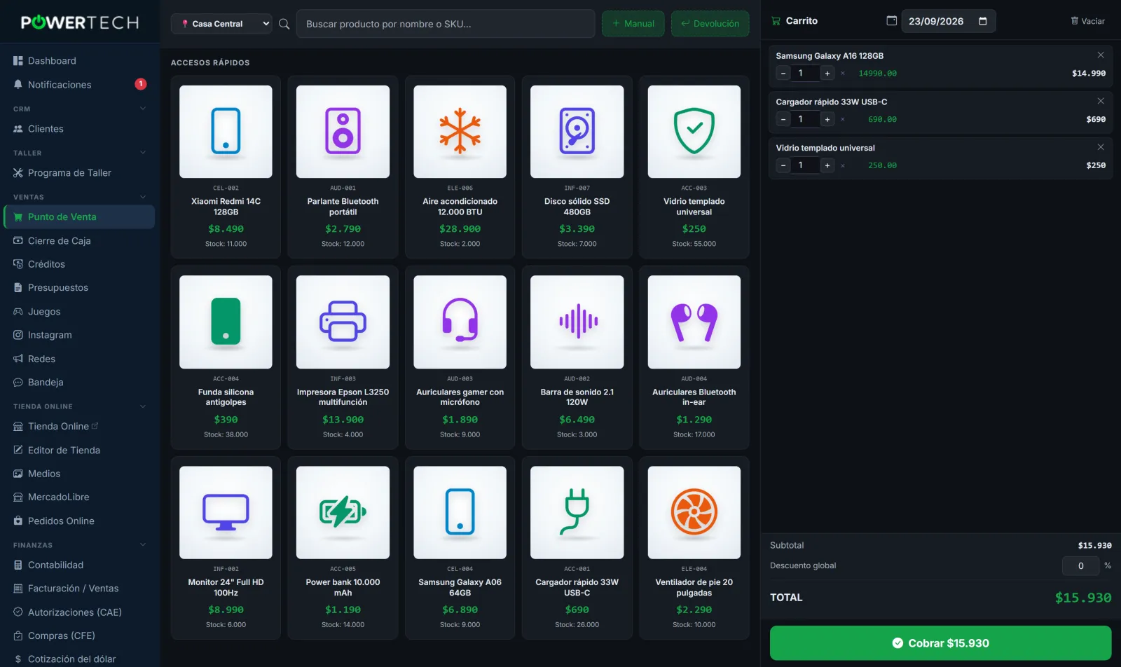
Task: Remove Samsung Galaxy A16 from cart
Action: pyautogui.click(x=1100, y=55)
